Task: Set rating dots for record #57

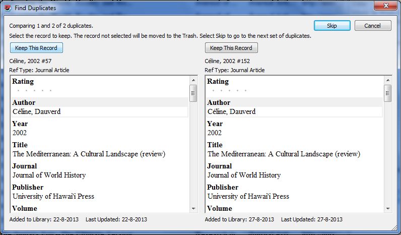Action: [x=34, y=90]
